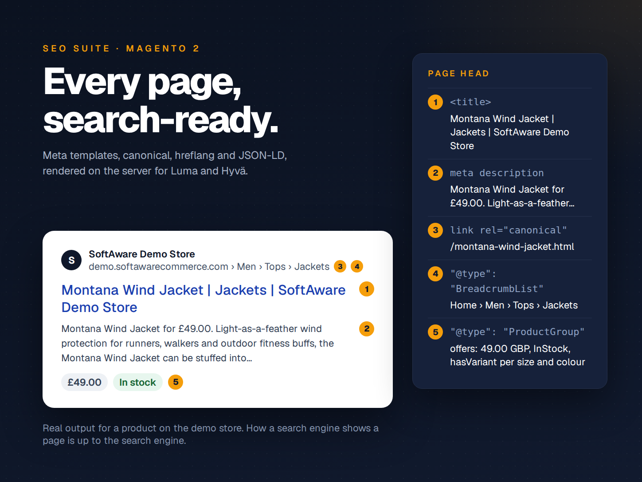Click badge 4 beside the BreadcrumbList entry
Image resolution: width=642 pixels, height=482 pixels.
[435, 273]
